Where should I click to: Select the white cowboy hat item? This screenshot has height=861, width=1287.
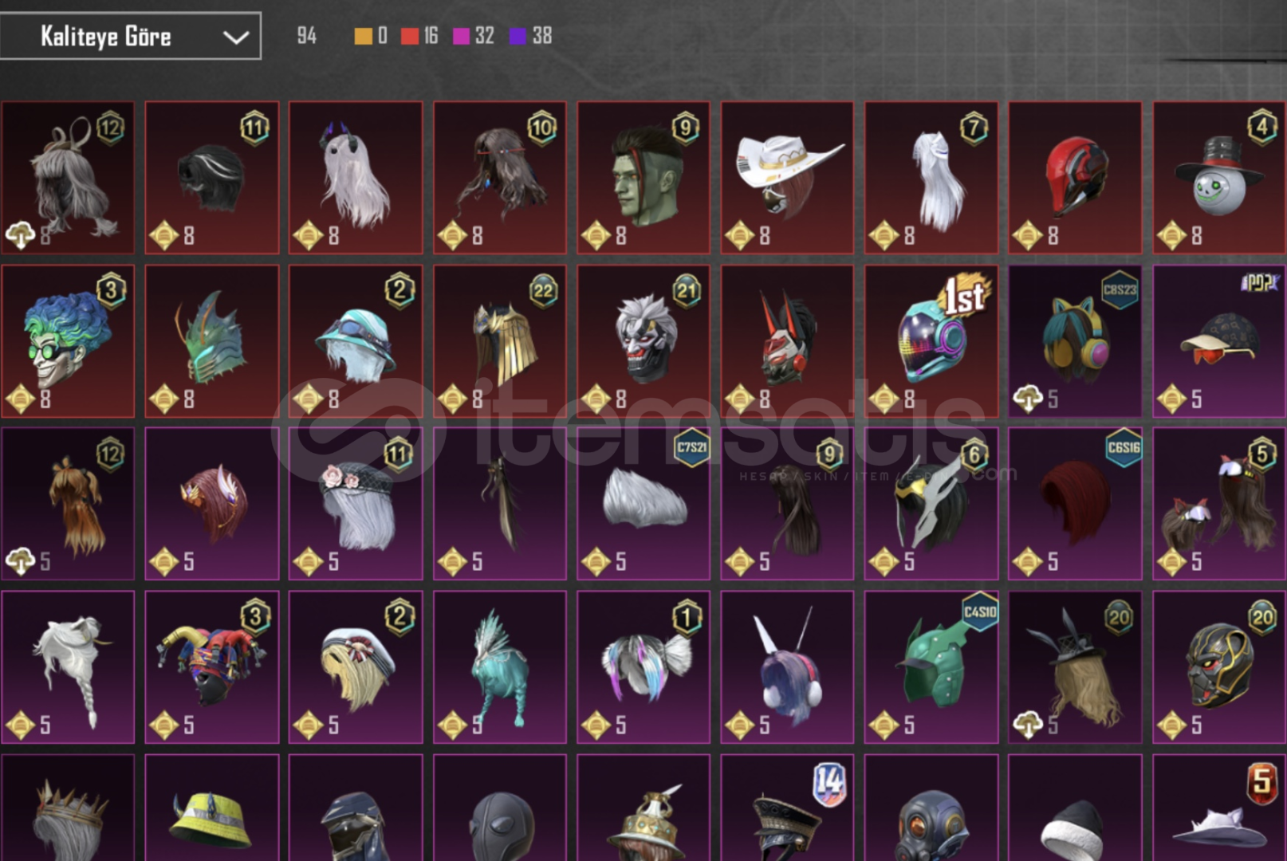(787, 178)
